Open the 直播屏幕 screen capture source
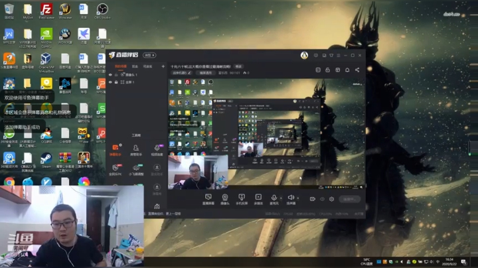478x268 pixels. pos(208,199)
